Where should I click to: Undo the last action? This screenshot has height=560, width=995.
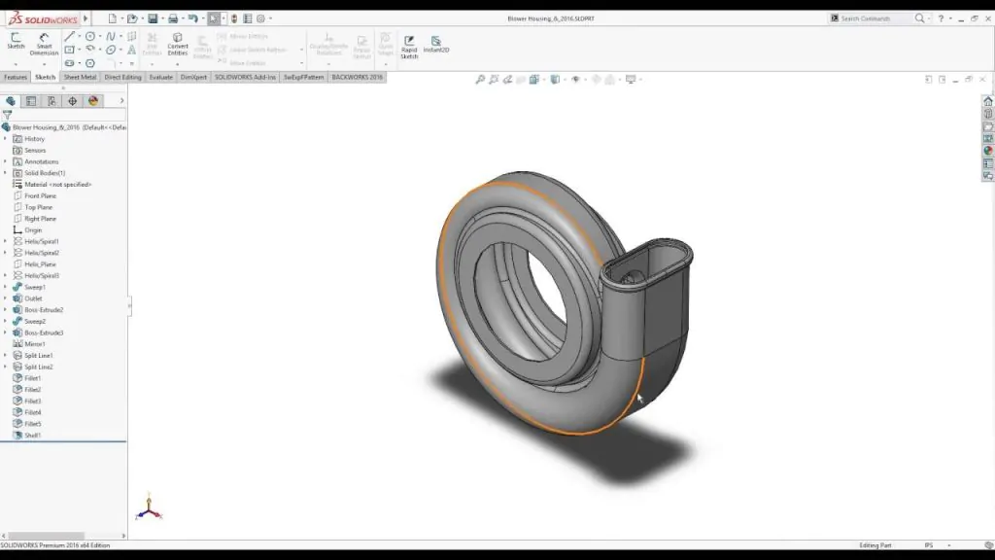pyautogui.click(x=193, y=18)
